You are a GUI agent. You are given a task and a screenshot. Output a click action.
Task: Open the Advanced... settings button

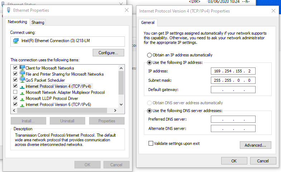(255, 145)
